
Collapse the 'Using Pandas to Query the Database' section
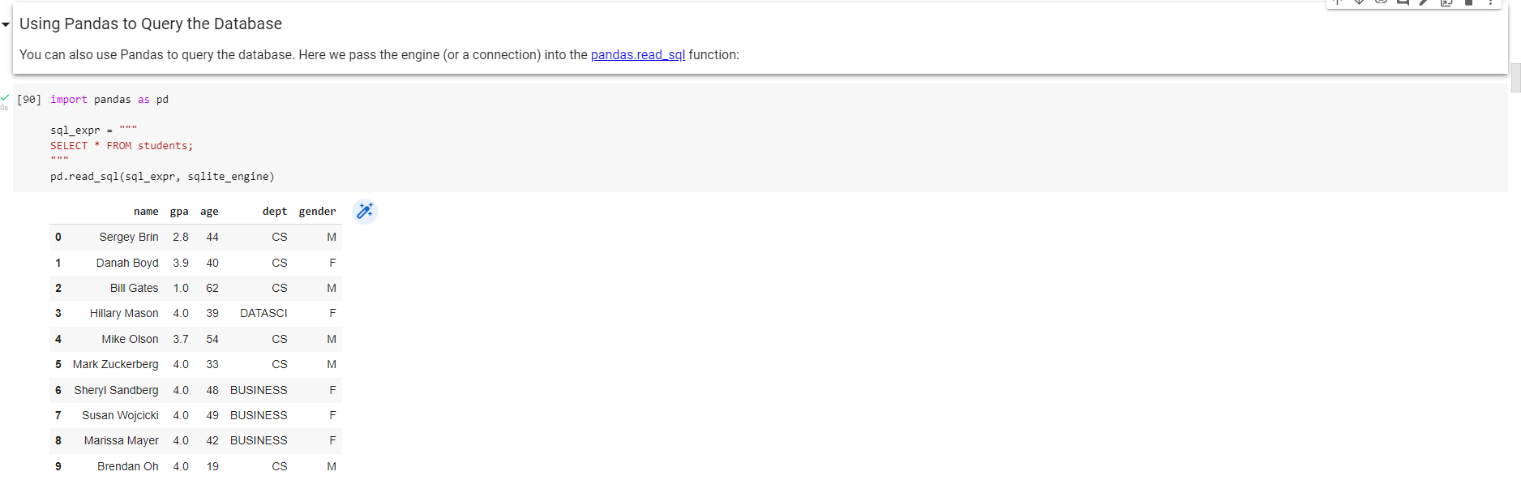click(x=6, y=24)
